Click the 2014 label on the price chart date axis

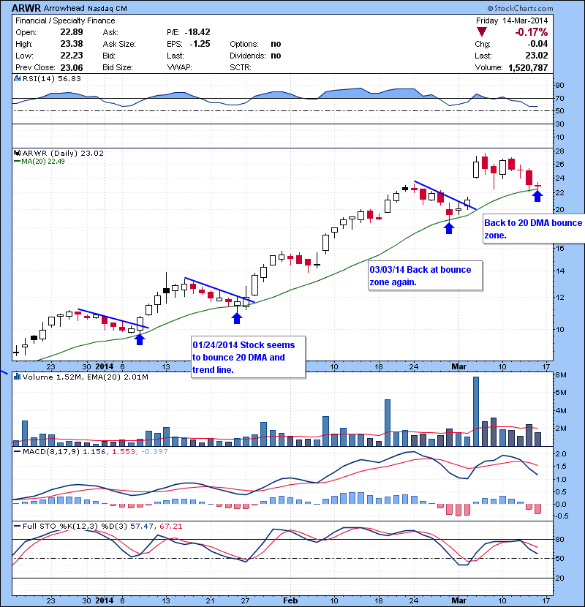(x=105, y=366)
